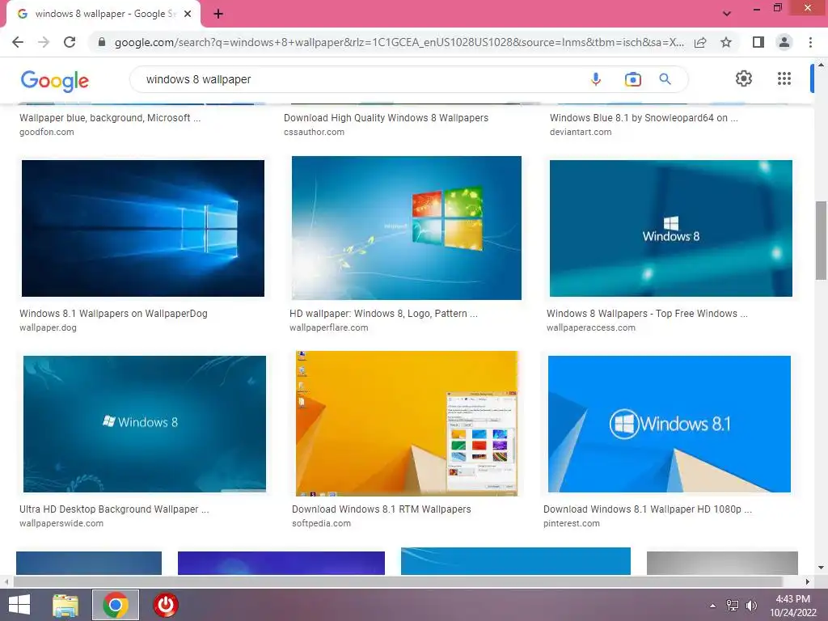Click the pinterest.com source text
The height and width of the screenshot is (621, 828).
[x=572, y=524]
